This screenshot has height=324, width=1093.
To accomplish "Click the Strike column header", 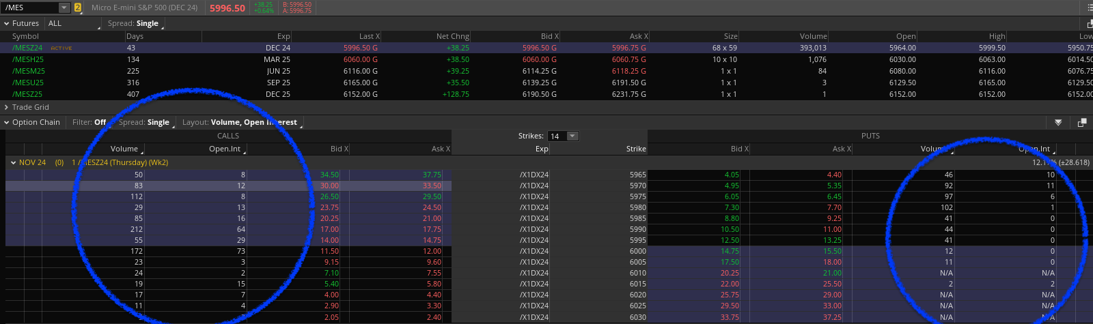I will point(636,149).
